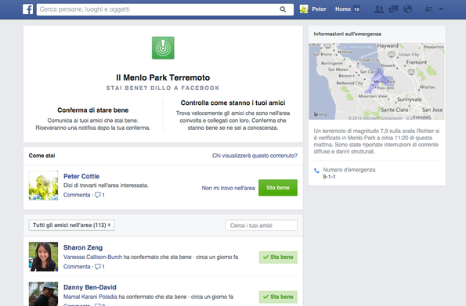Open the notifications globe icon
This screenshot has width=466, height=306.
point(408,9)
